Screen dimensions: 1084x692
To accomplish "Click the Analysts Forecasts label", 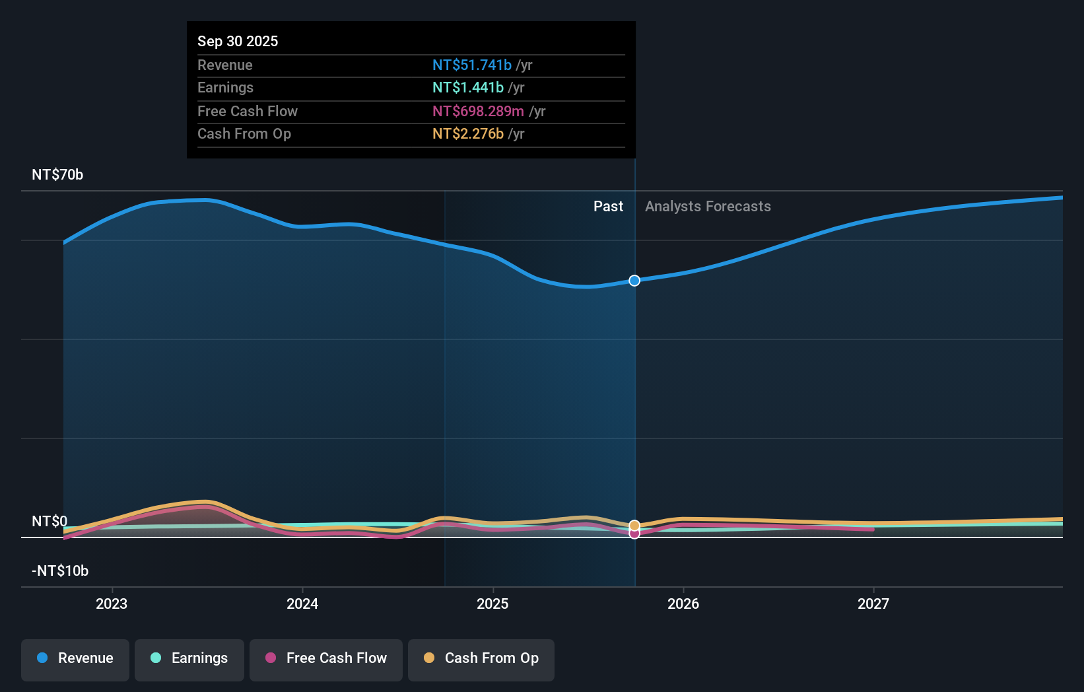I will 708,207.
